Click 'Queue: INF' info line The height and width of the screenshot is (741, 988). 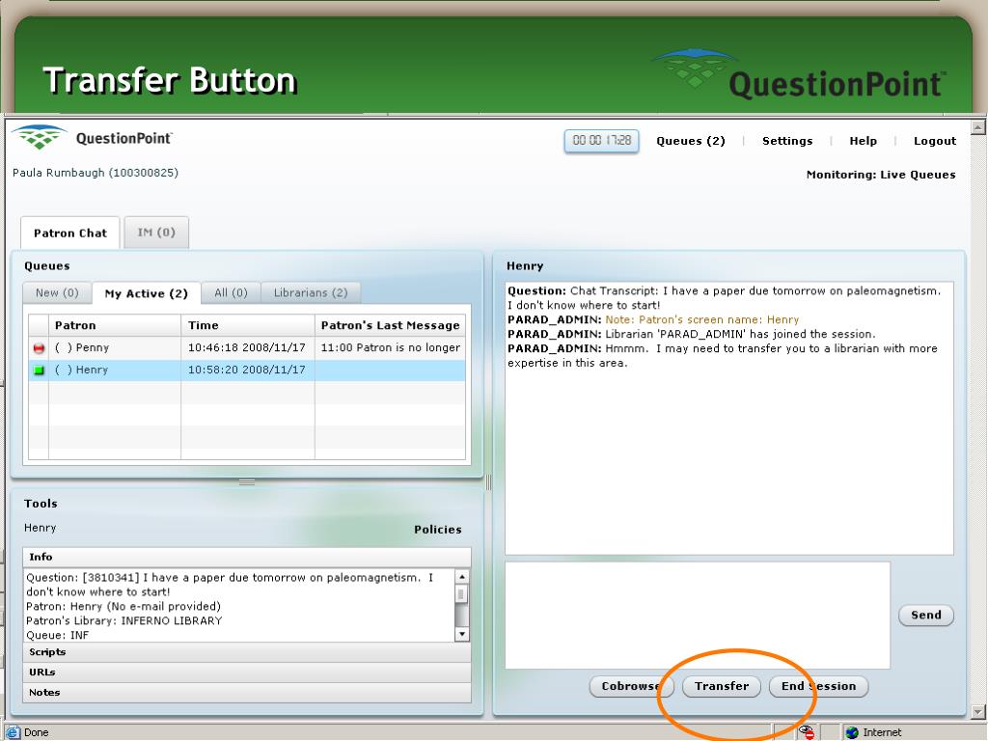57,635
